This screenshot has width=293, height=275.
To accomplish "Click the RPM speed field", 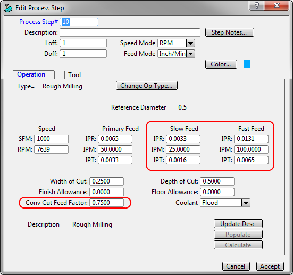I will click(51, 149).
